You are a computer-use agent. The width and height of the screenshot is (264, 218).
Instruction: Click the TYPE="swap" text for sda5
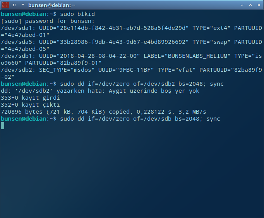coord(211,42)
